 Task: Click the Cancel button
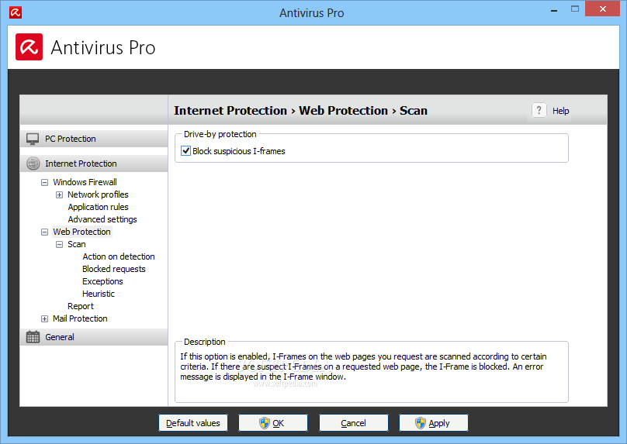point(354,423)
